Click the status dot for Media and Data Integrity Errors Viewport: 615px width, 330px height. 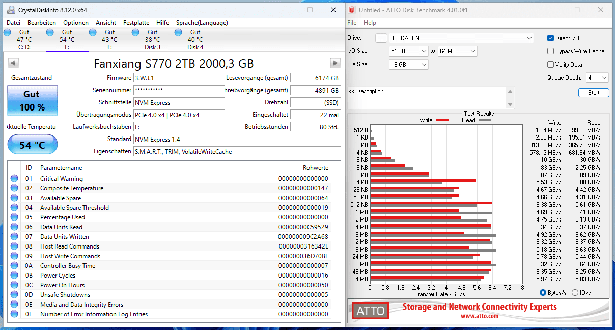(14, 304)
